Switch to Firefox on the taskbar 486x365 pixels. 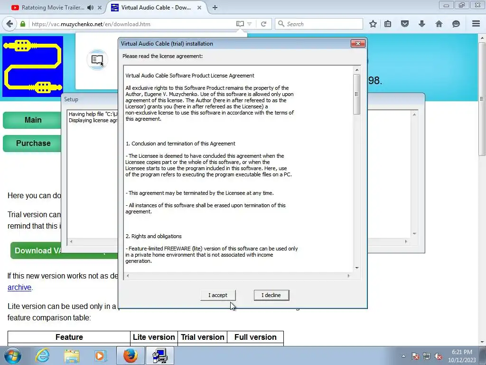pyautogui.click(x=130, y=355)
